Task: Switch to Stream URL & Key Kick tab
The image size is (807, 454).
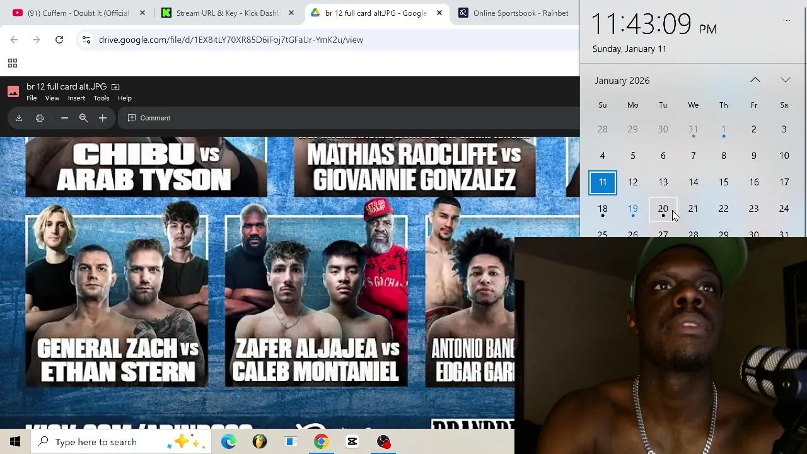Action: (x=227, y=13)
